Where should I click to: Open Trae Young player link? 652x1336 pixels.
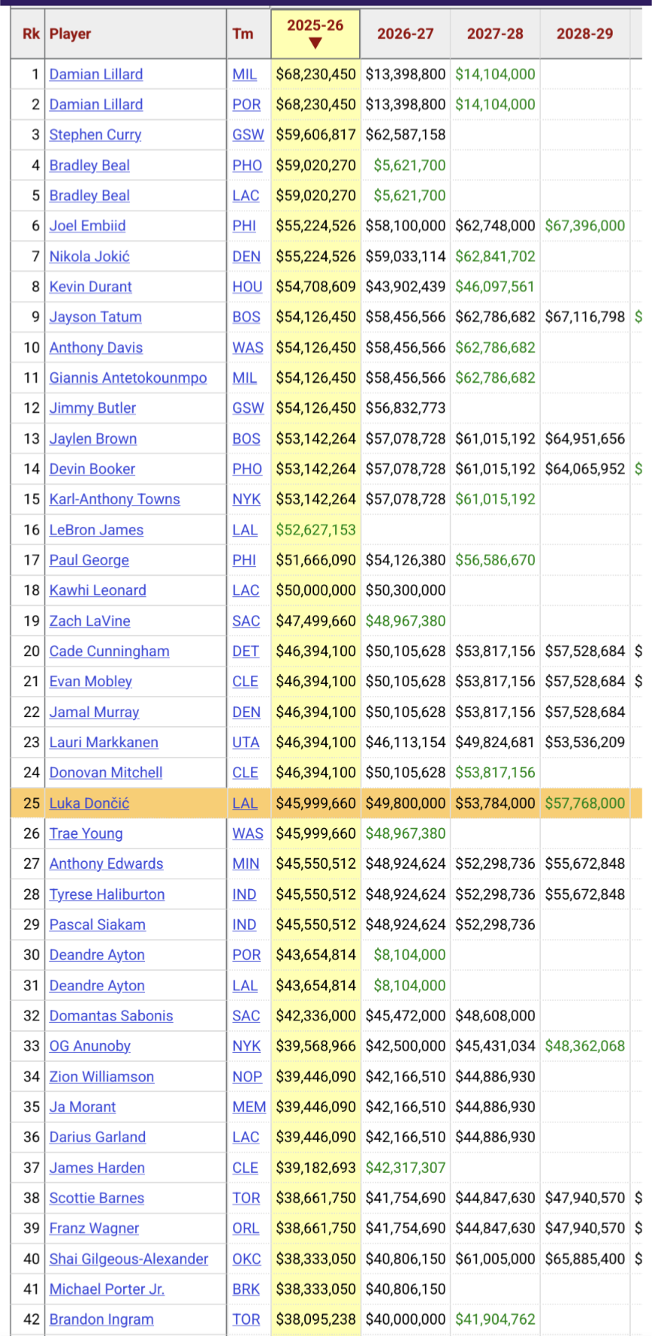click(86, 833)
